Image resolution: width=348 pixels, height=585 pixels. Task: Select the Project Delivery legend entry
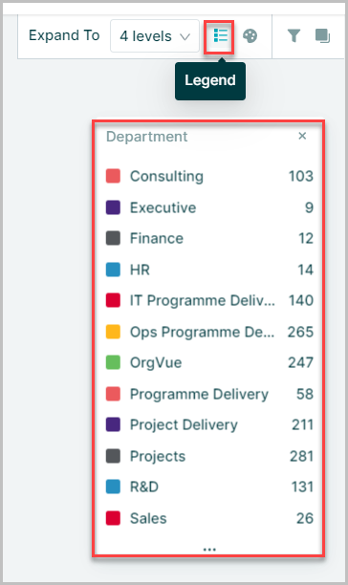coord(209,425)
